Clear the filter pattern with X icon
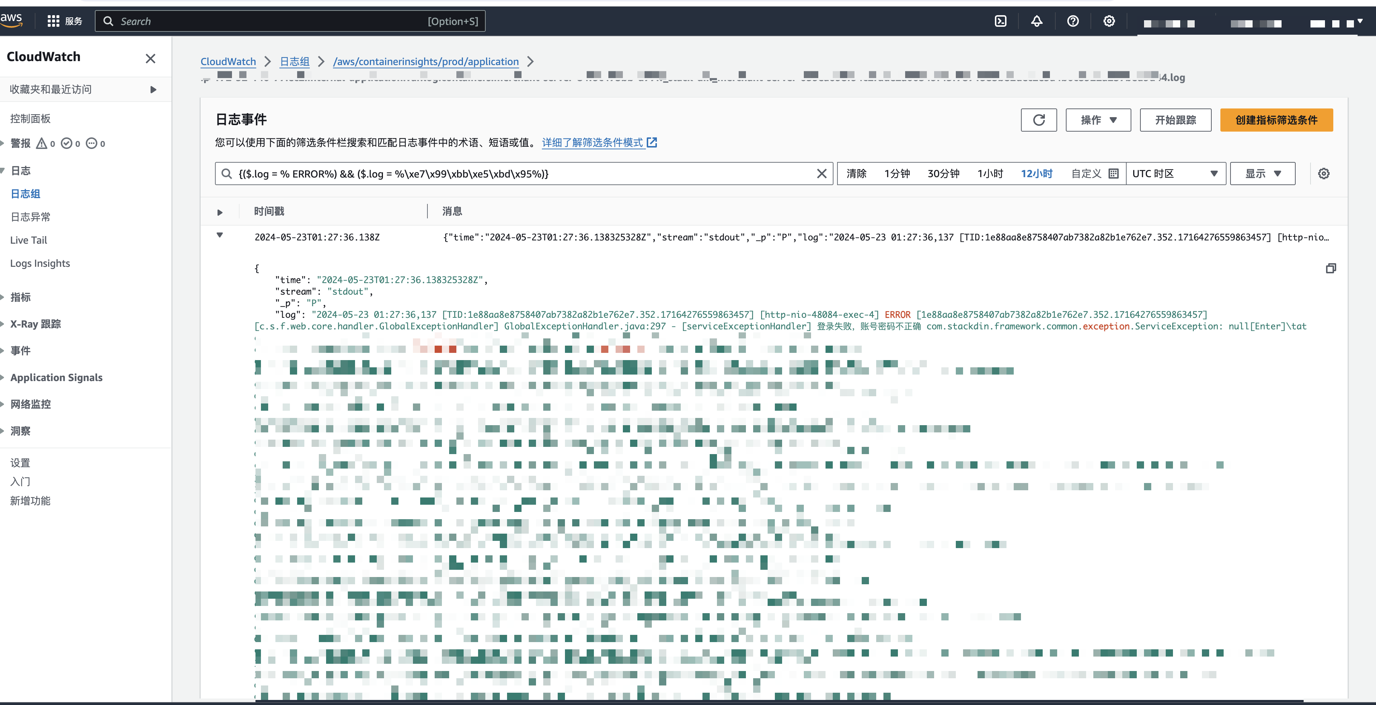The width and height of the screenshot is (1376, 705). click(822, 174)
